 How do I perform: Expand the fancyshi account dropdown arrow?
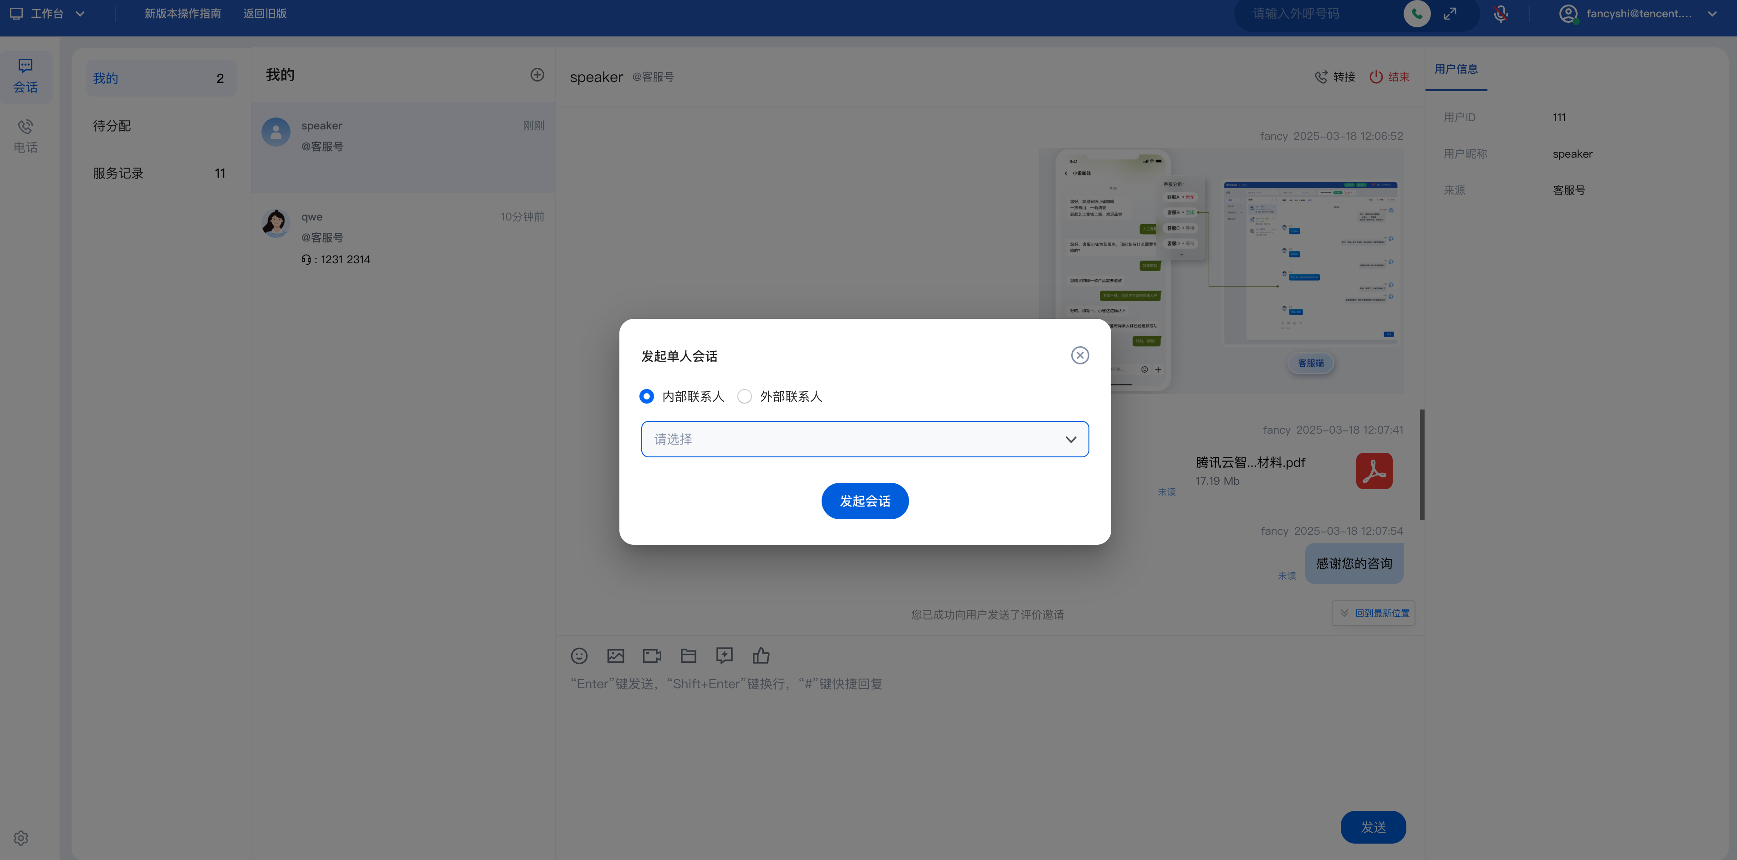(1712, 14)
